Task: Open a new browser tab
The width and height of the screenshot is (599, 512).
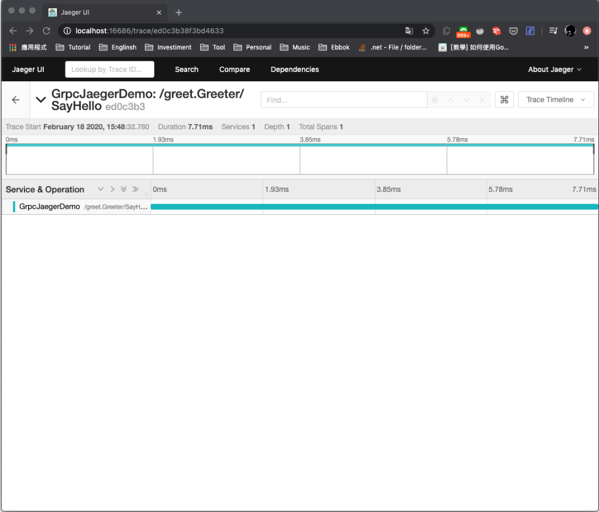Action: 179,12
